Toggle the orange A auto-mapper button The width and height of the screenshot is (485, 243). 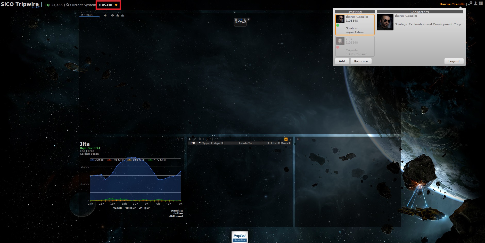point(286,139)
